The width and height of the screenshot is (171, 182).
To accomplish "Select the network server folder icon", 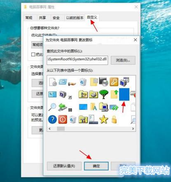I will click(83, 94).
